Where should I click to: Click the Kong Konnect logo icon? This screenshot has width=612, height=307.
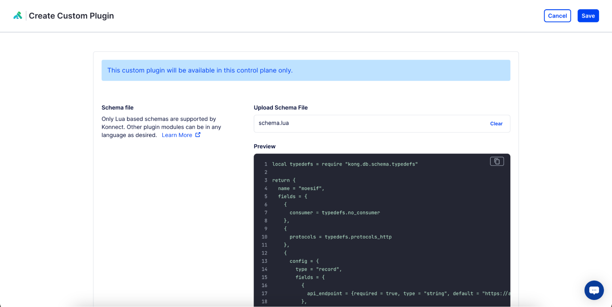(x=17, y=16)
